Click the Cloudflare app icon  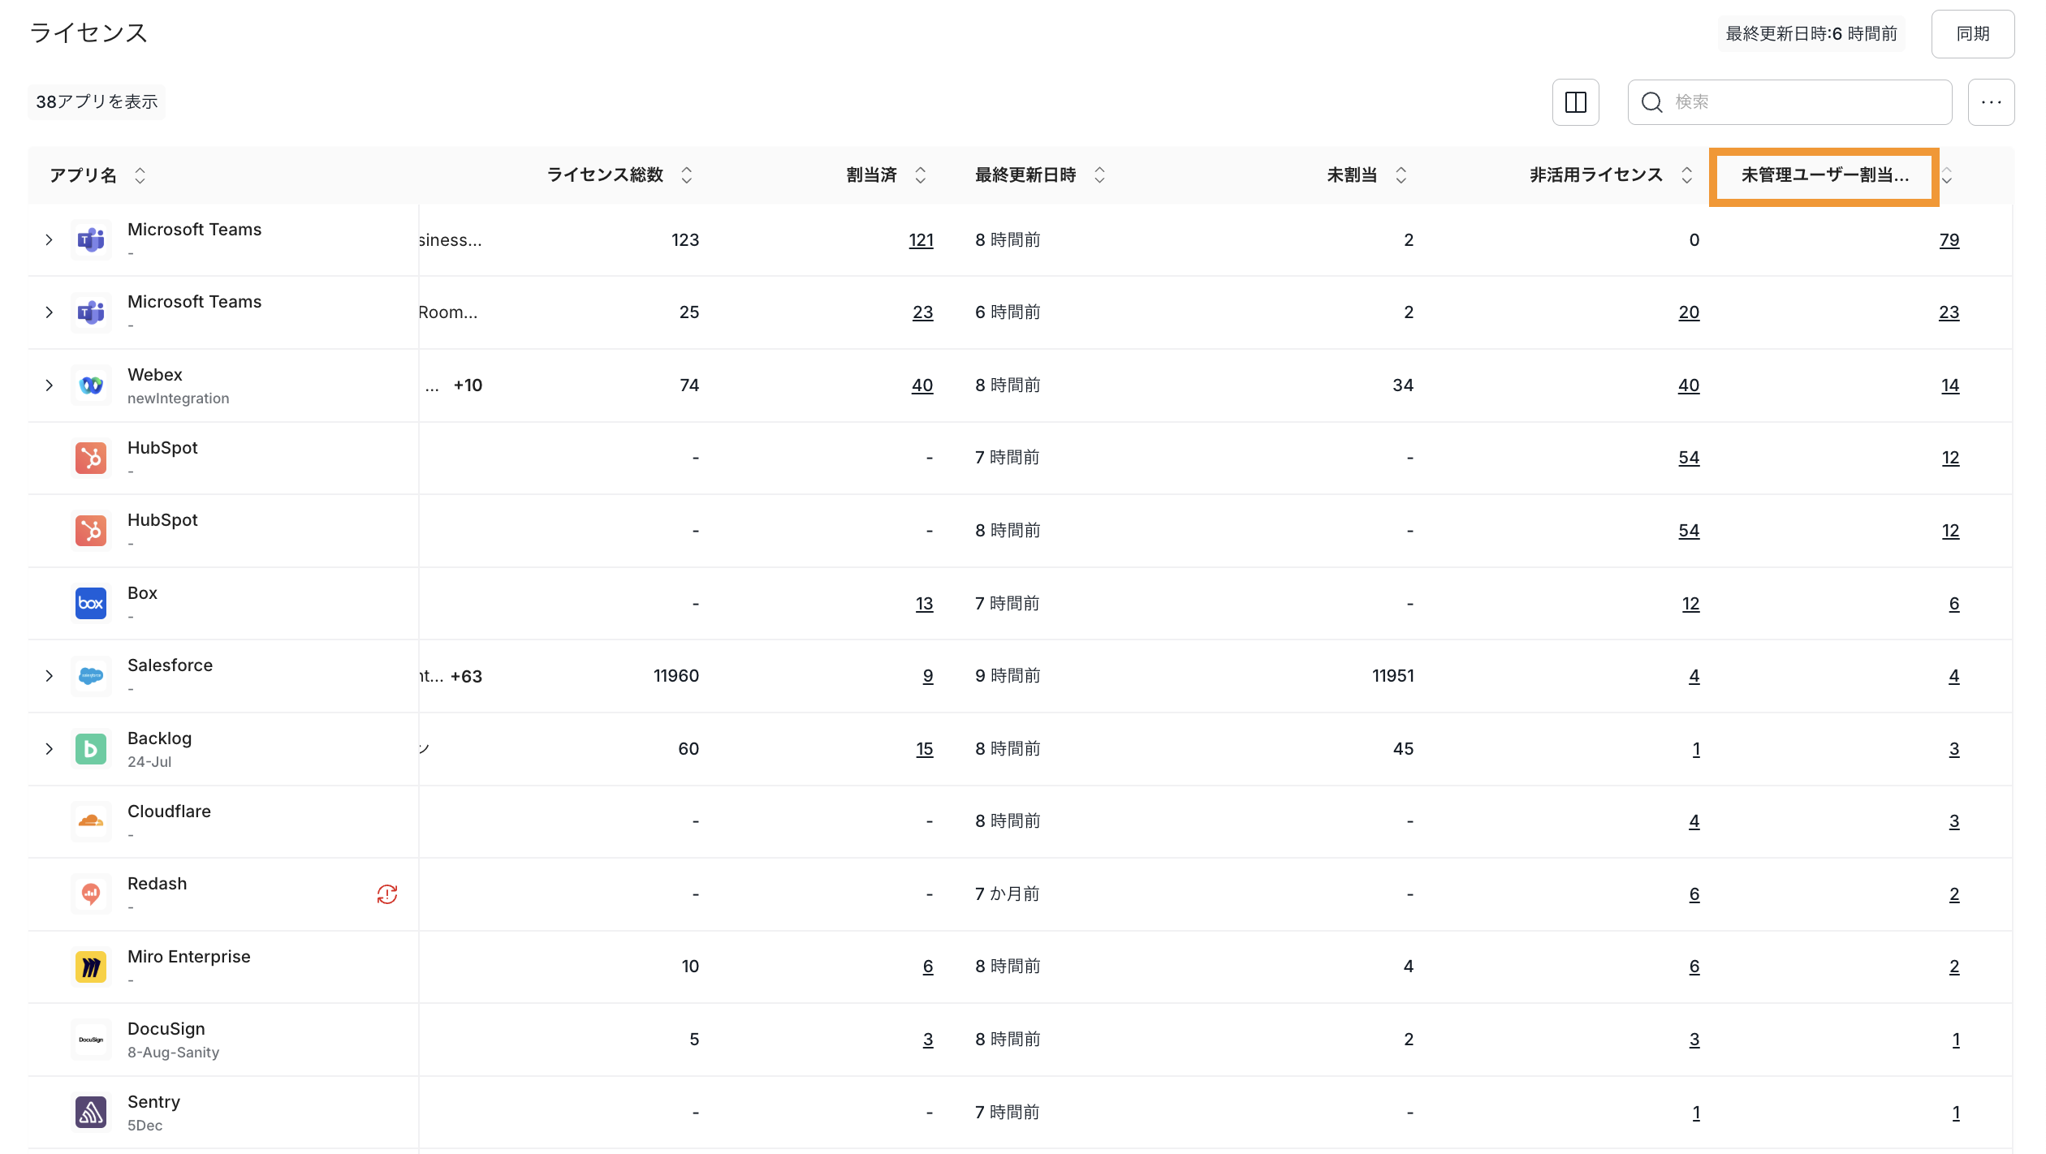(90, 820)
